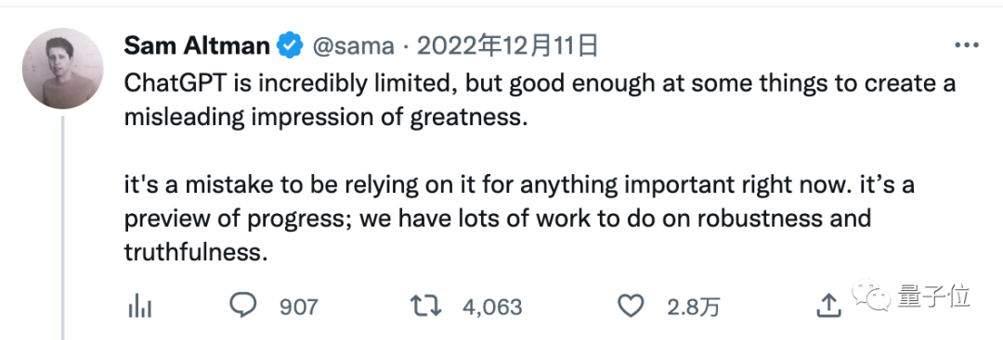The image size is (1003, 340).
Task: Click the tweet's first paragraph about ChatGPT
Action: point(540,101)
